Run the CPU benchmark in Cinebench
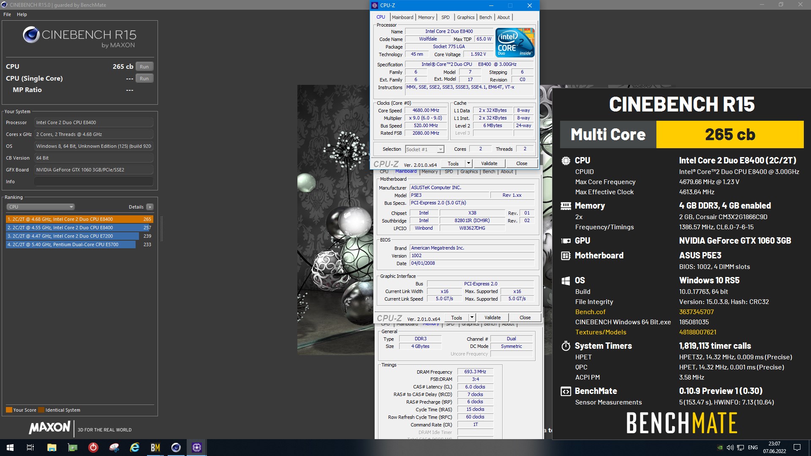811x456 pixels. click(144, 67)
